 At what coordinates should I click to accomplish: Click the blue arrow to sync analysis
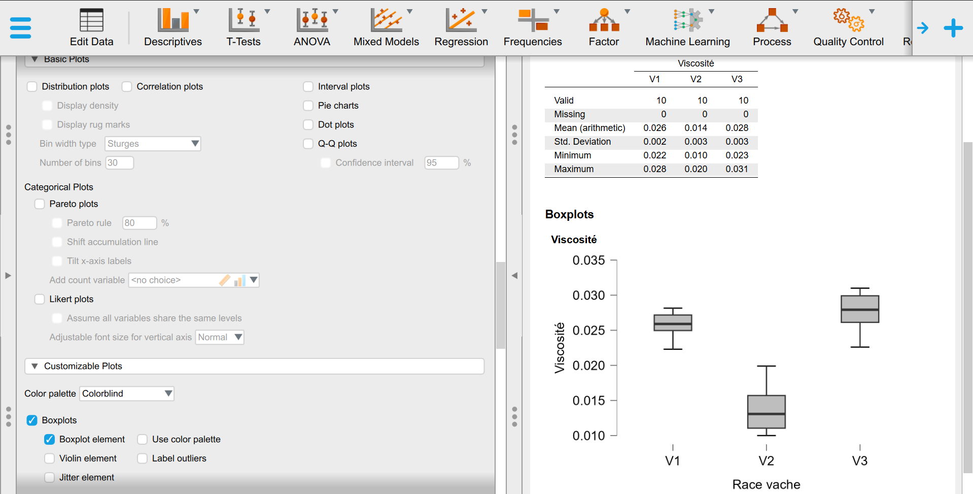coord(923,27)
